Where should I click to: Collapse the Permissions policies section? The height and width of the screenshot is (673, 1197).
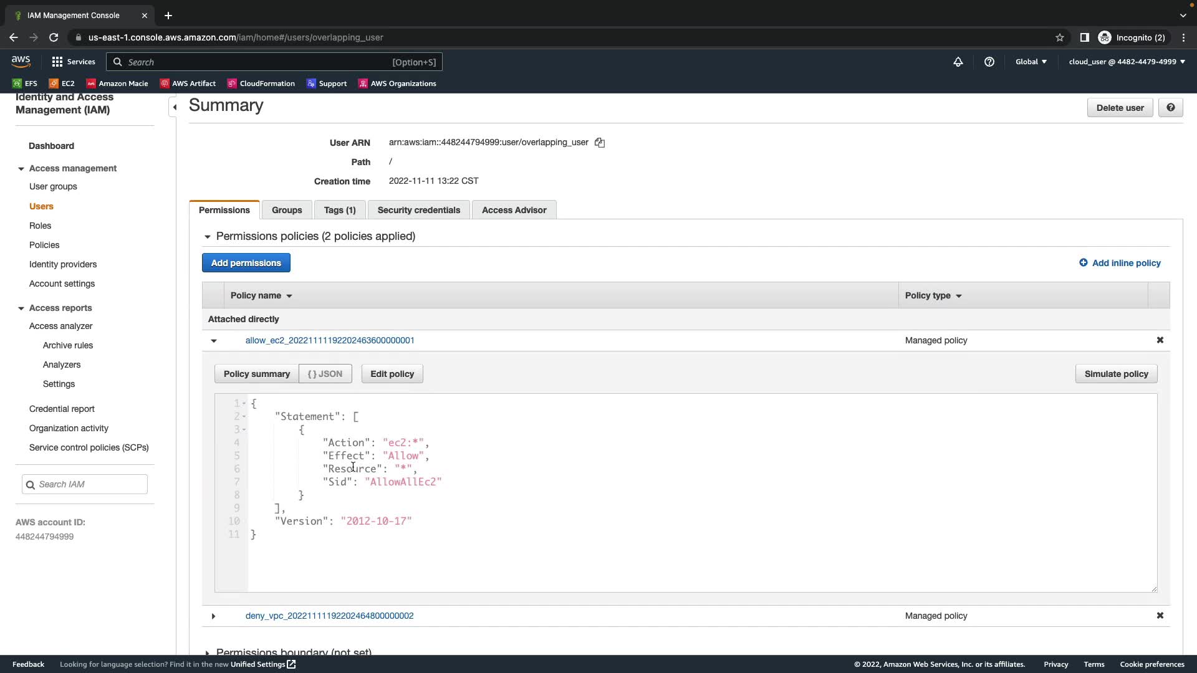click(208, 237)
